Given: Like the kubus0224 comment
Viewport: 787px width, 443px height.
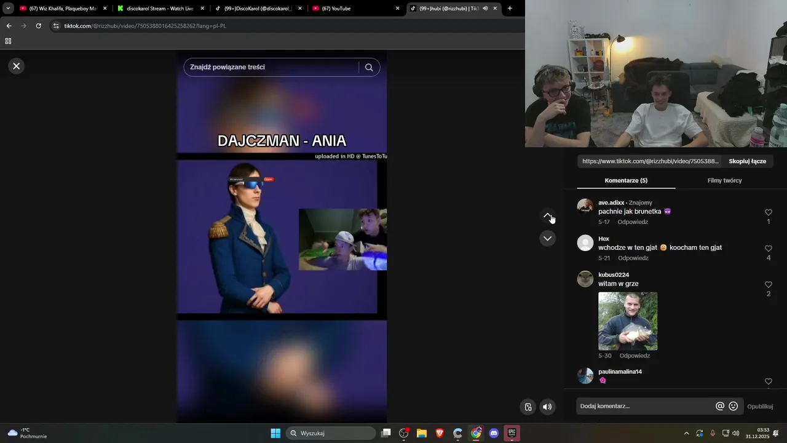Looking at the screenshot, I should pos(769,285).
